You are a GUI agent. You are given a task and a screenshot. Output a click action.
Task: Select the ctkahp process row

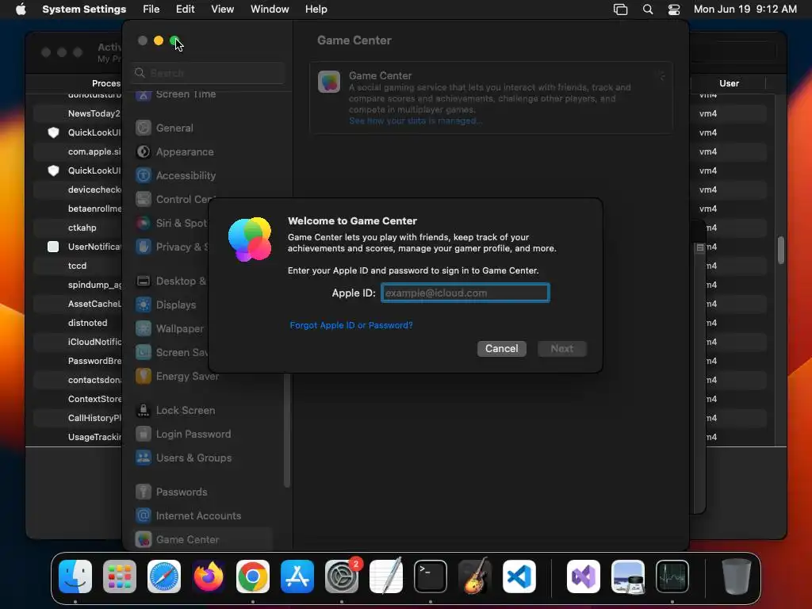tap(82, 228)
